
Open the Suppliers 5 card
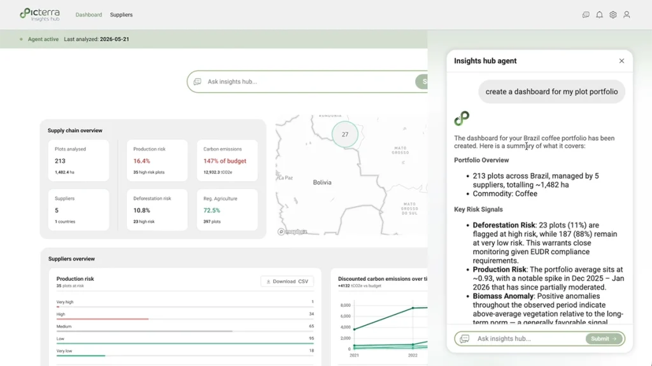[x=78, y=210]
